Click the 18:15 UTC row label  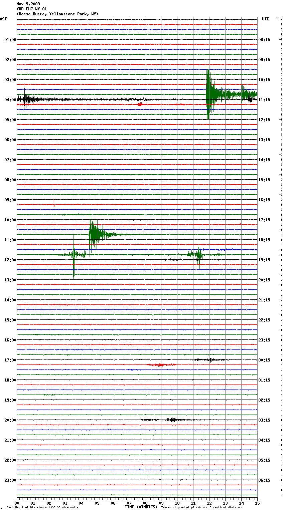264,240
